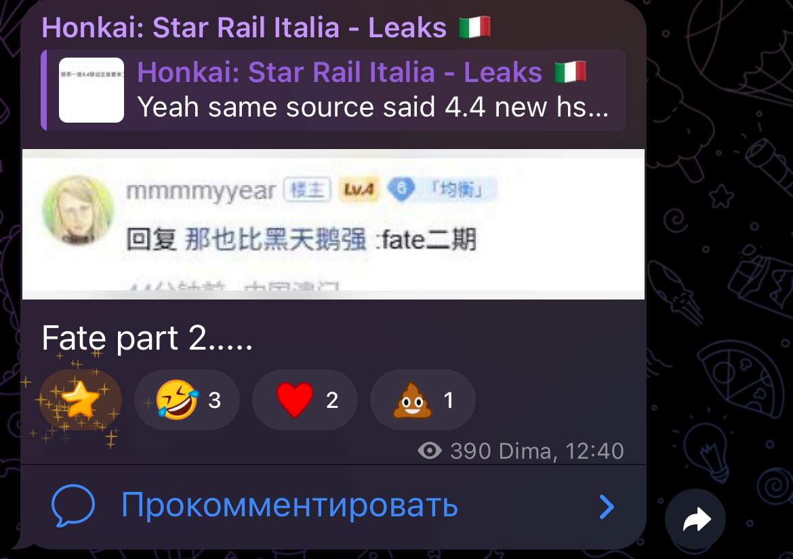Open the white reply thumbnail image
The width and height of the screenshot is (793, 559).
tap(91, 90)
